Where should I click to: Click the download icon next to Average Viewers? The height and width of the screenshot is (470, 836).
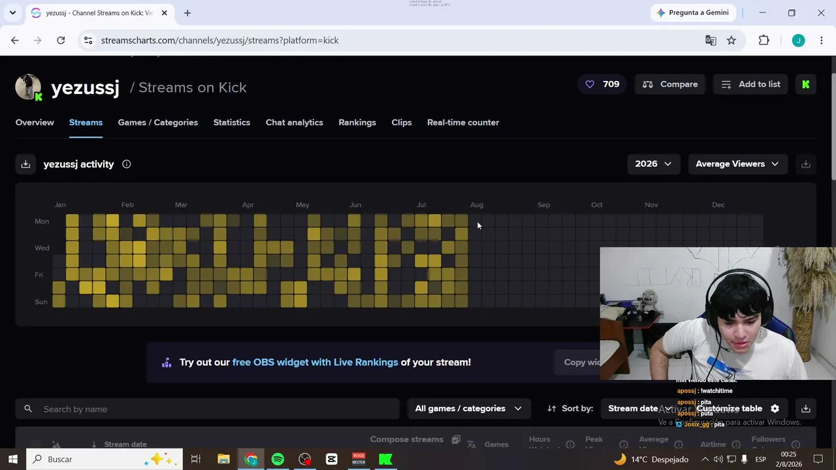[806, 164]
